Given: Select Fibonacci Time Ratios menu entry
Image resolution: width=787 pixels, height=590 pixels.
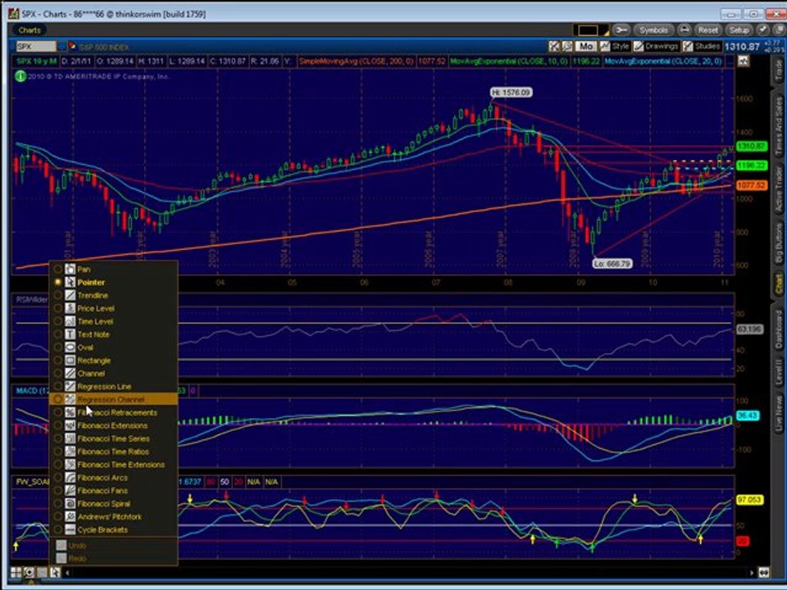Looking at the screenshot, I should pos(113,452).
